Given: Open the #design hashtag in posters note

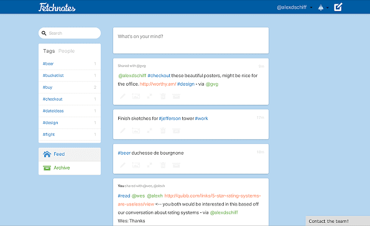Looking at the screenshot, I should pyautogui.click(x=186, y=84).
